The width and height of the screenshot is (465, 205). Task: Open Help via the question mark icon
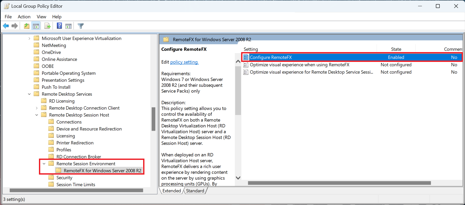(x=59, y=26)
